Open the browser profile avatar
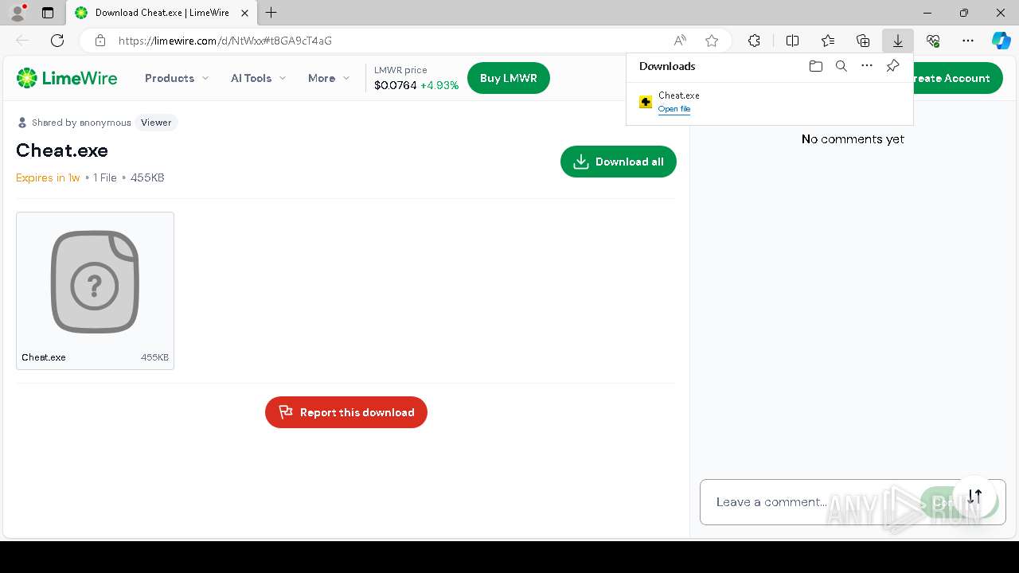The height and width of the screenshot is (573, 1019). click(18, 13)
